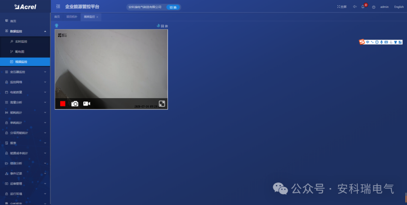407x205 pixels.
Task: Click the 绩效分析 folder icon
Action: [x=6, y=163]
